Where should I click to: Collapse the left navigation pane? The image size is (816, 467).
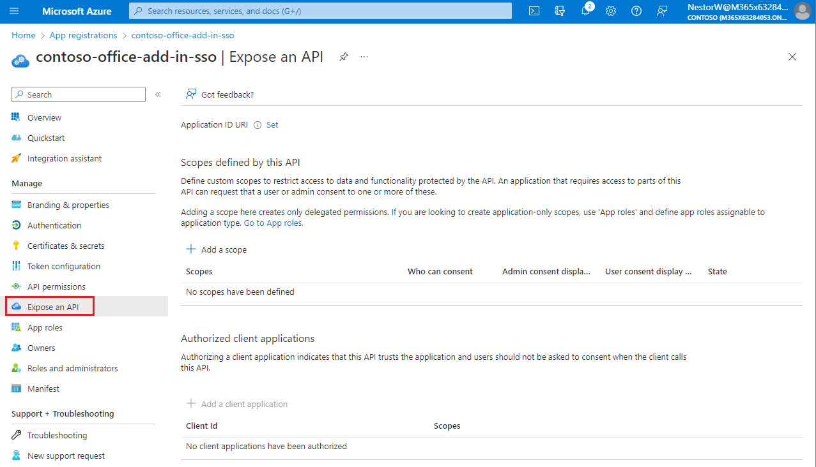pyautogui.click(x=158, y=94)
